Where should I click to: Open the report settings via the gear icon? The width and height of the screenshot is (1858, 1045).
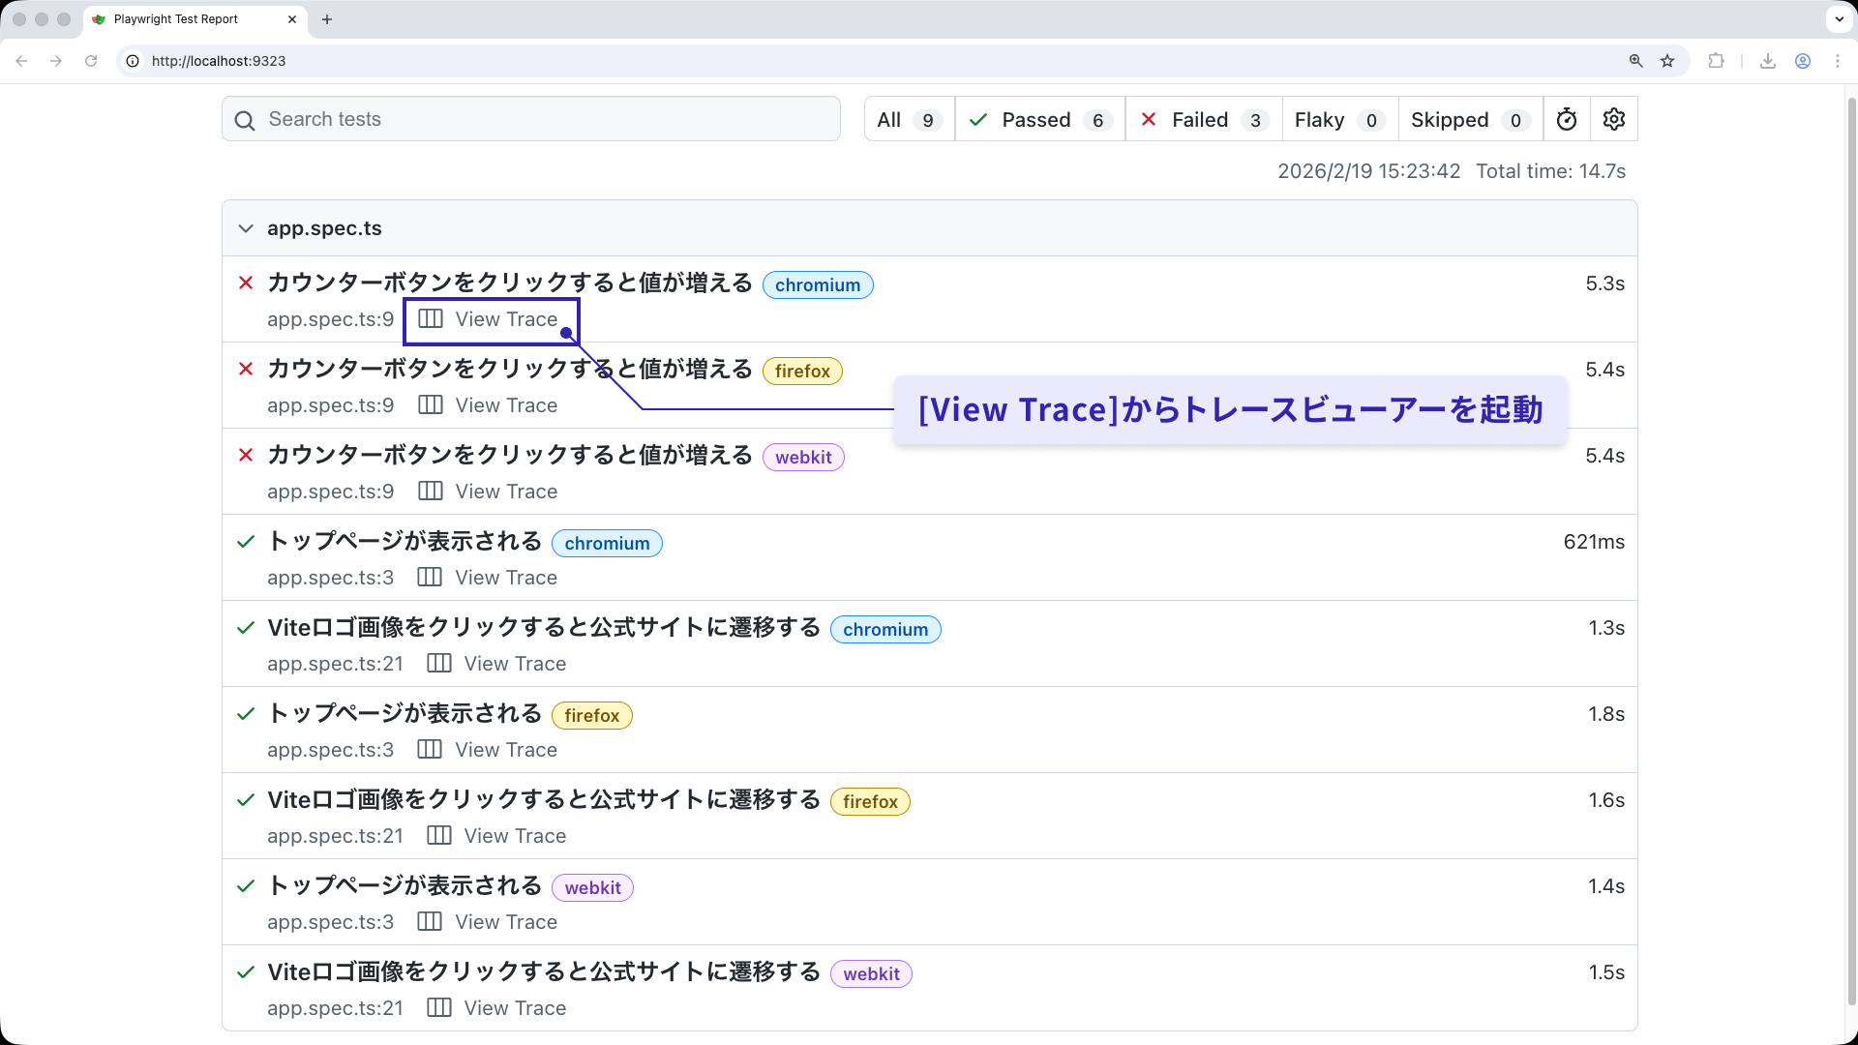pos(1612,118)
